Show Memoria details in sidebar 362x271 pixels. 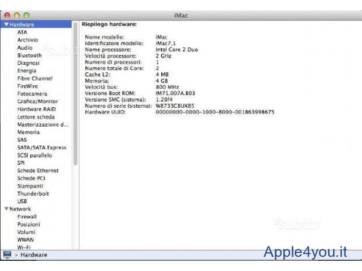point(28,132)
